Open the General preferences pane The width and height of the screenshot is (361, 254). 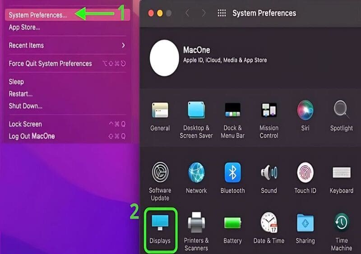coord(160,116)
